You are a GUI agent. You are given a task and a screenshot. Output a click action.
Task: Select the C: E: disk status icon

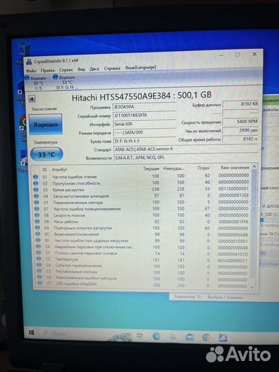click(27, 78)
